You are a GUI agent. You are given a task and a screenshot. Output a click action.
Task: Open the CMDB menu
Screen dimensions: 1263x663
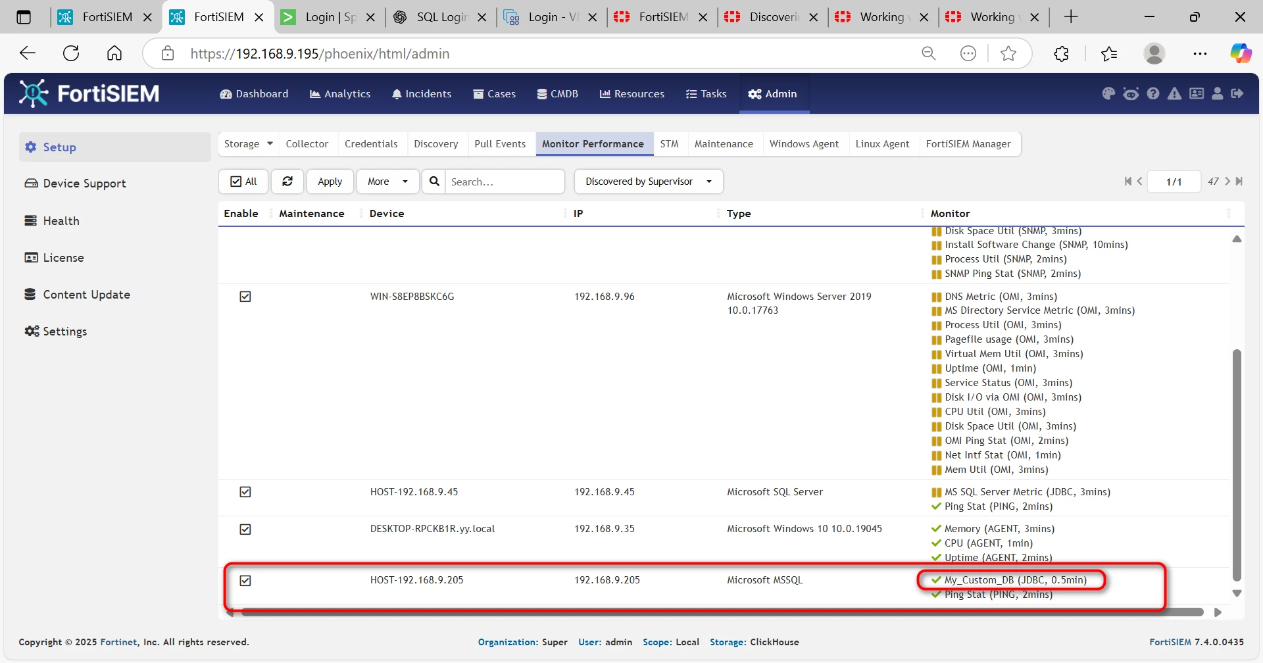[557, 93]
